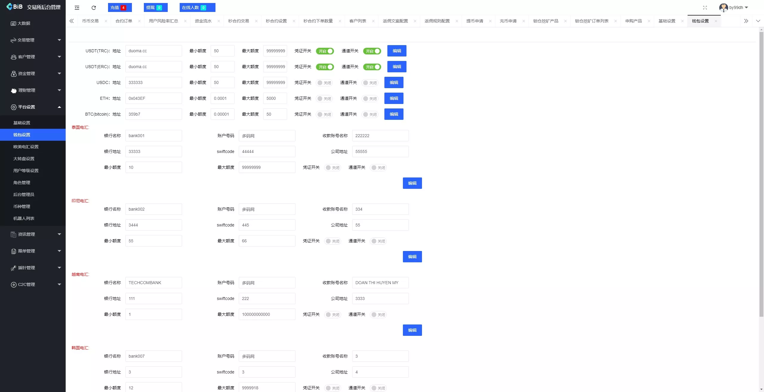Switch to the 客户列表 tab
This screenshot has width=764, height=392.
[358, 21]
